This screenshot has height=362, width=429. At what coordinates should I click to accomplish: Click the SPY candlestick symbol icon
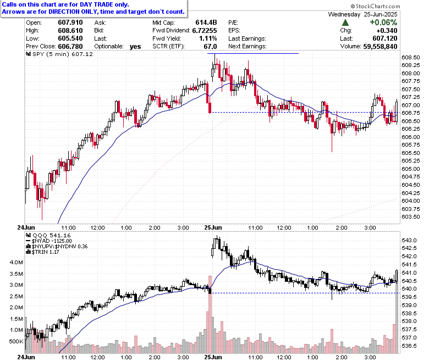click(28, 54)
